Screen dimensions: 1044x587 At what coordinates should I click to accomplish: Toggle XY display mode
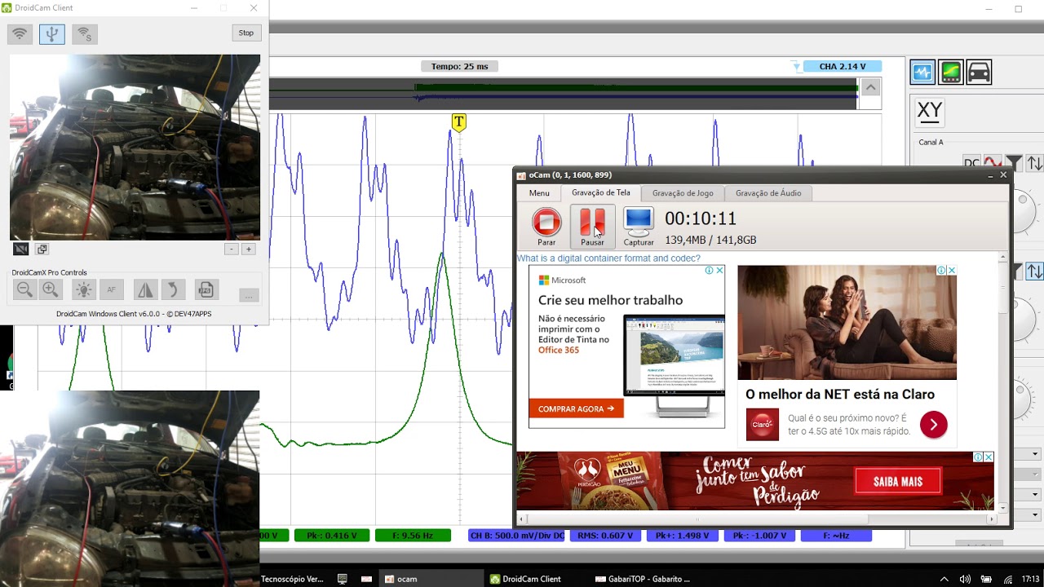[930, 112]
